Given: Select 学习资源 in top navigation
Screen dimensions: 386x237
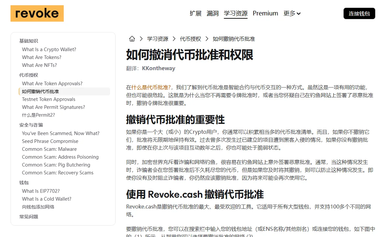Looking at the screenshot, I should (x=236, y=13).
